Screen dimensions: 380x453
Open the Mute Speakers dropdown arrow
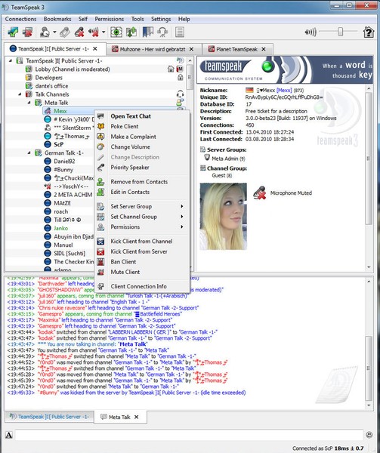click(103, 32)
